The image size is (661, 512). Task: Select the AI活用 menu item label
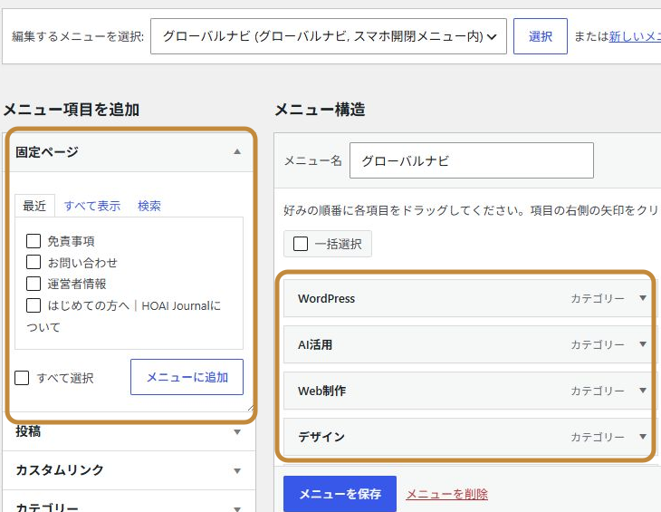coord(315,344)
